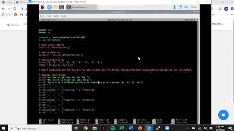234x131 pixels.
Task: Click the Modified status in nano header
Action: [x=189, y=20]
